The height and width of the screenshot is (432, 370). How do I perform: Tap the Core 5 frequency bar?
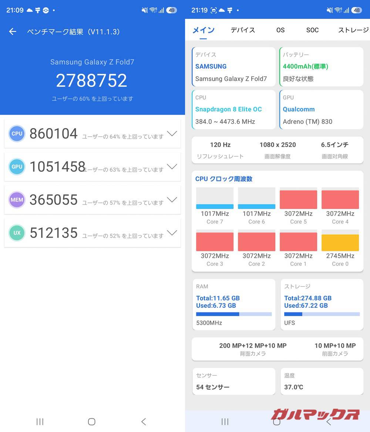(299, 198)
